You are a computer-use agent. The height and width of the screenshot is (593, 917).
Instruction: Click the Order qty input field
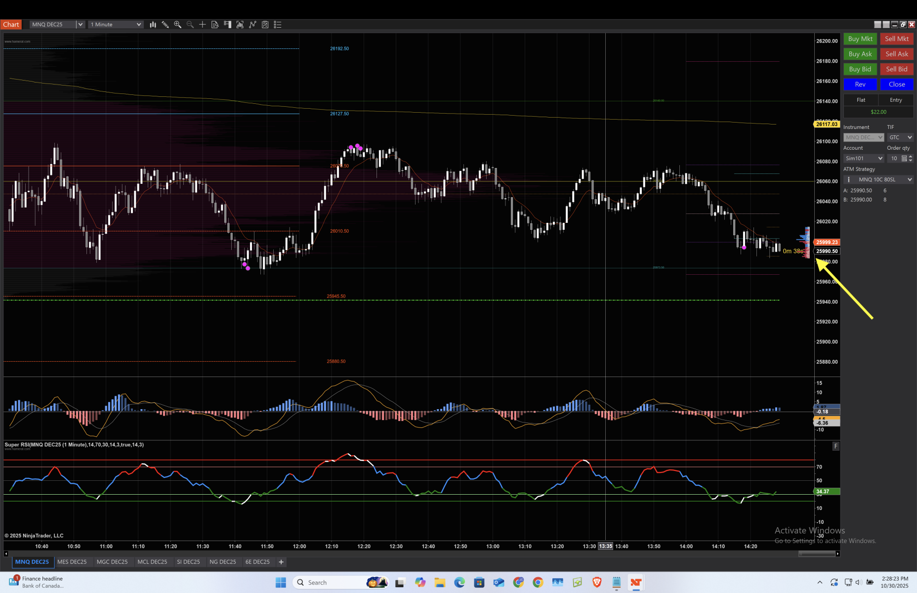[894, 158]
